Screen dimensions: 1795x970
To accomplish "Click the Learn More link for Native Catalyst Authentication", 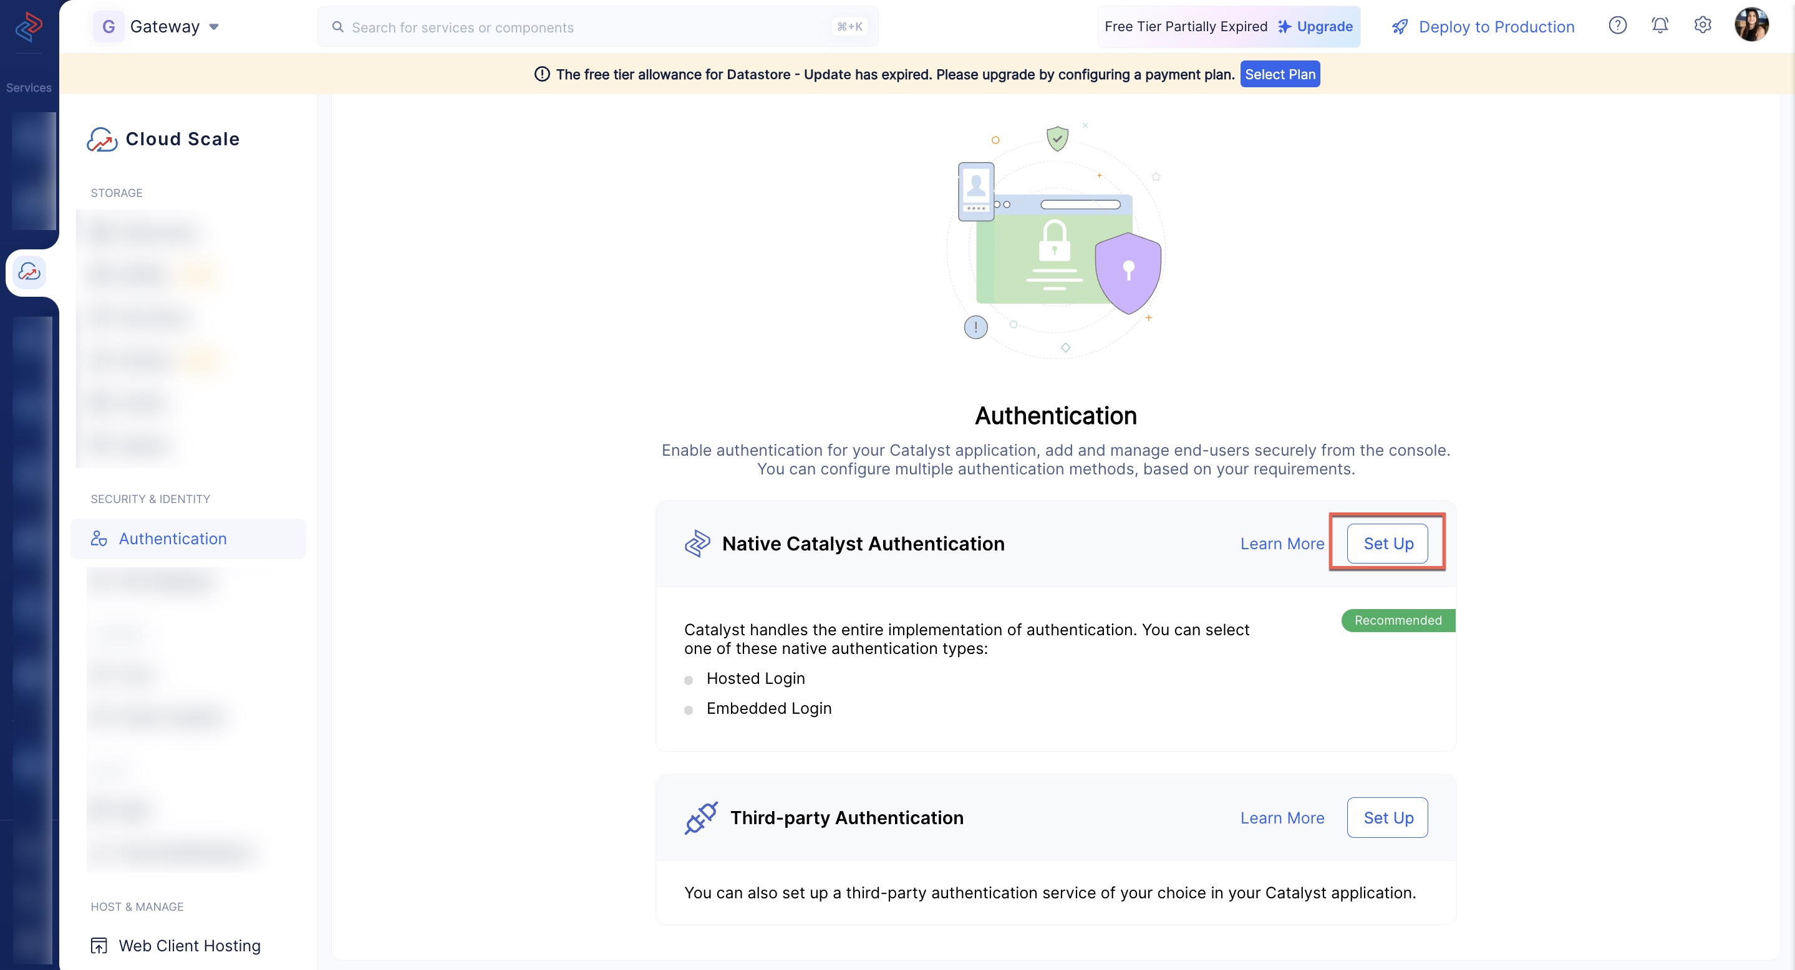I will [x=1282, y=542].
